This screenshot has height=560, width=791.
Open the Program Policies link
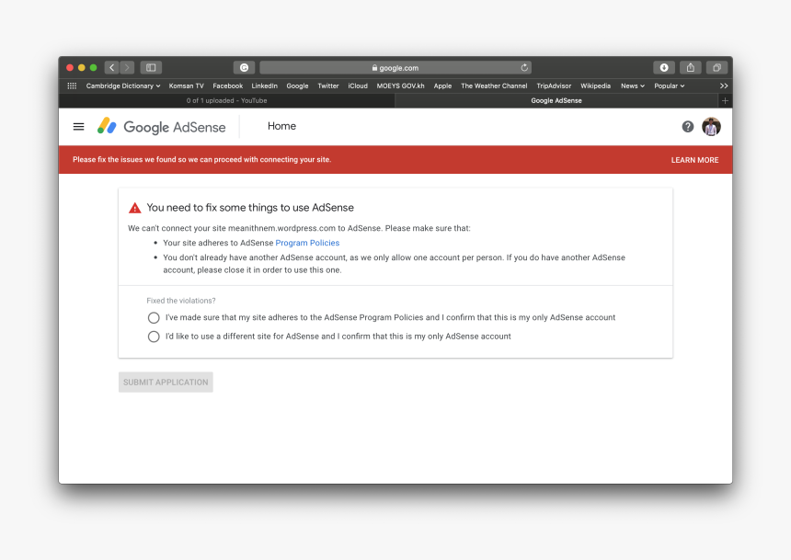[307, 243]
